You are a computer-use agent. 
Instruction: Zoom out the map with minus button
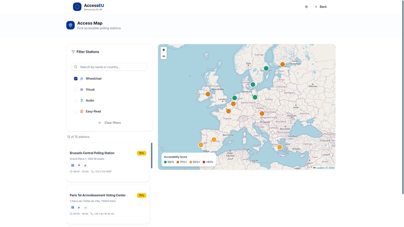[163, 56]
